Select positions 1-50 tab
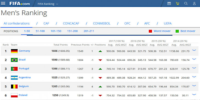 click(x=27, y=31)
